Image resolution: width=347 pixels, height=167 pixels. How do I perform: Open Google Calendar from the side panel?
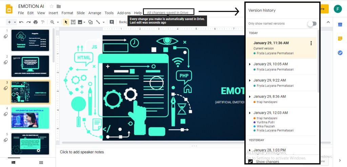click(x=340, y=24)
